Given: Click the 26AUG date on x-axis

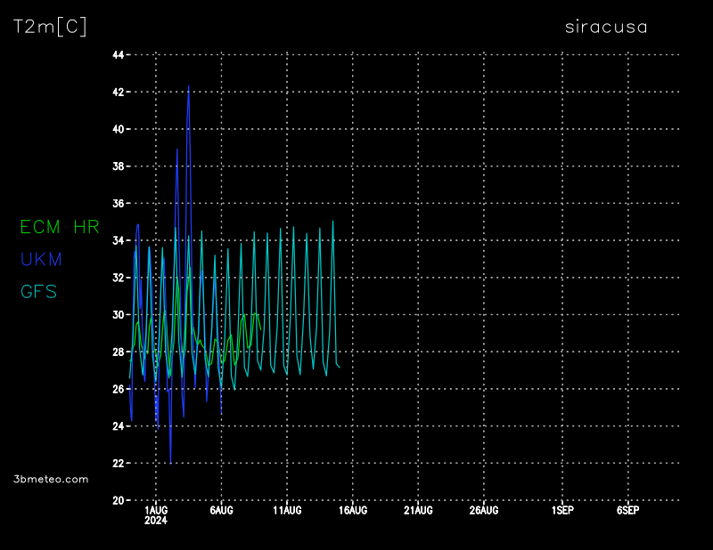Looking at the screenshot, I should point(484,511).
